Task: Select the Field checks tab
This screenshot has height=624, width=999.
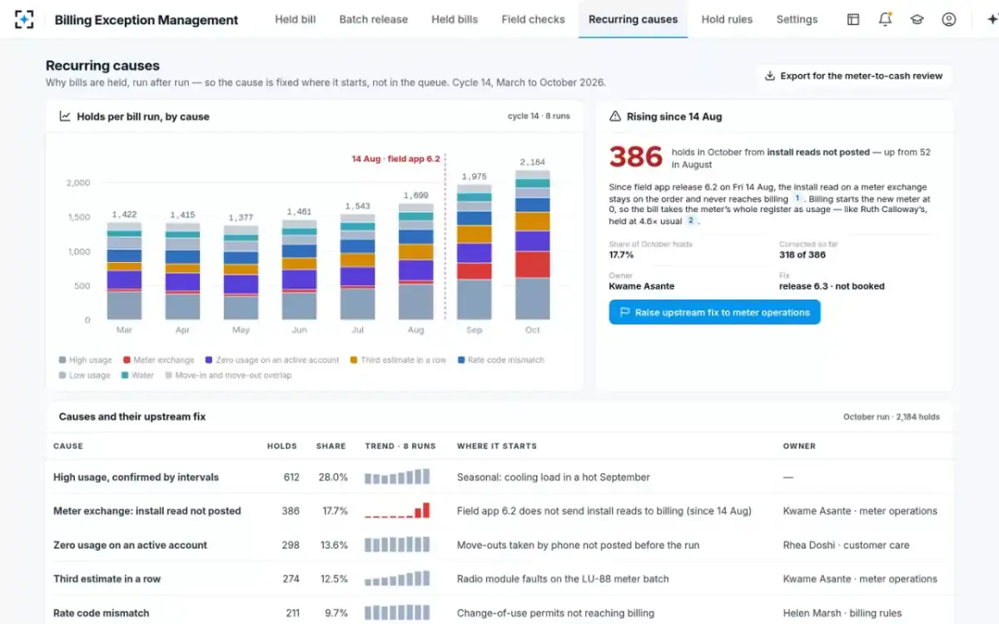Action: point(534,19)
